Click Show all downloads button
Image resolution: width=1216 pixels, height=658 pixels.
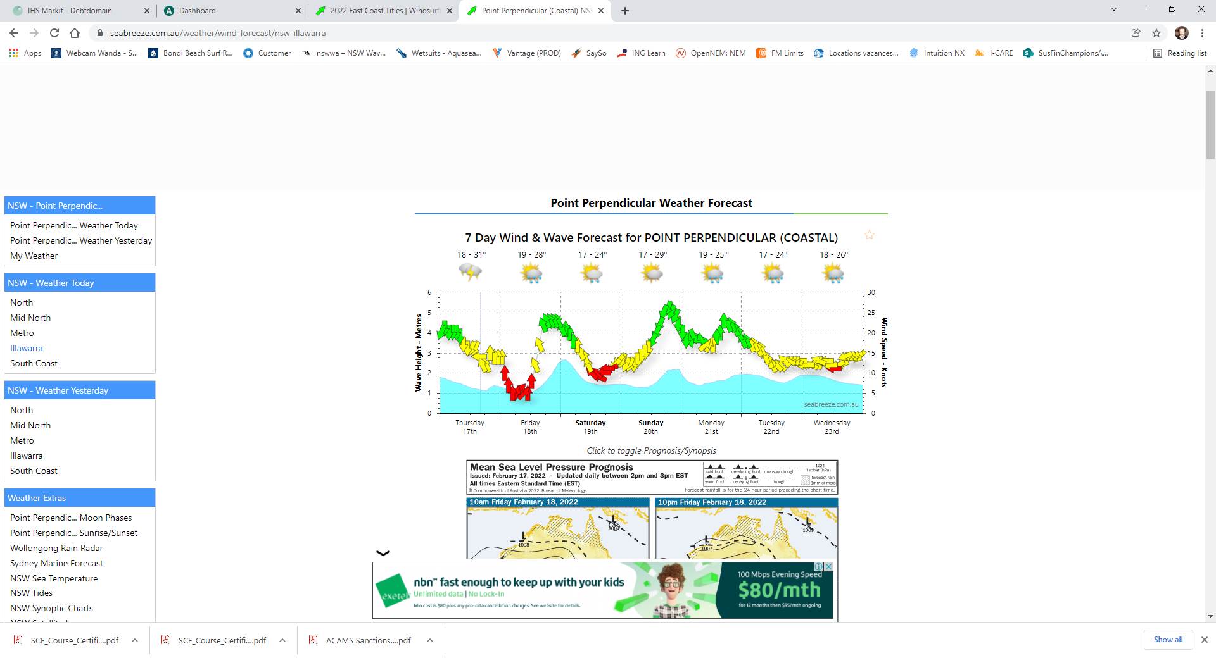[1168, 640]
